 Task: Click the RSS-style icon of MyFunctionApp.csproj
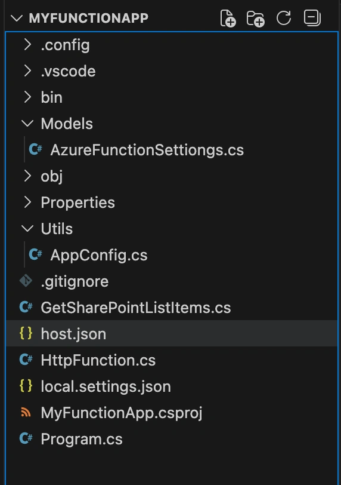coord(26,412)
